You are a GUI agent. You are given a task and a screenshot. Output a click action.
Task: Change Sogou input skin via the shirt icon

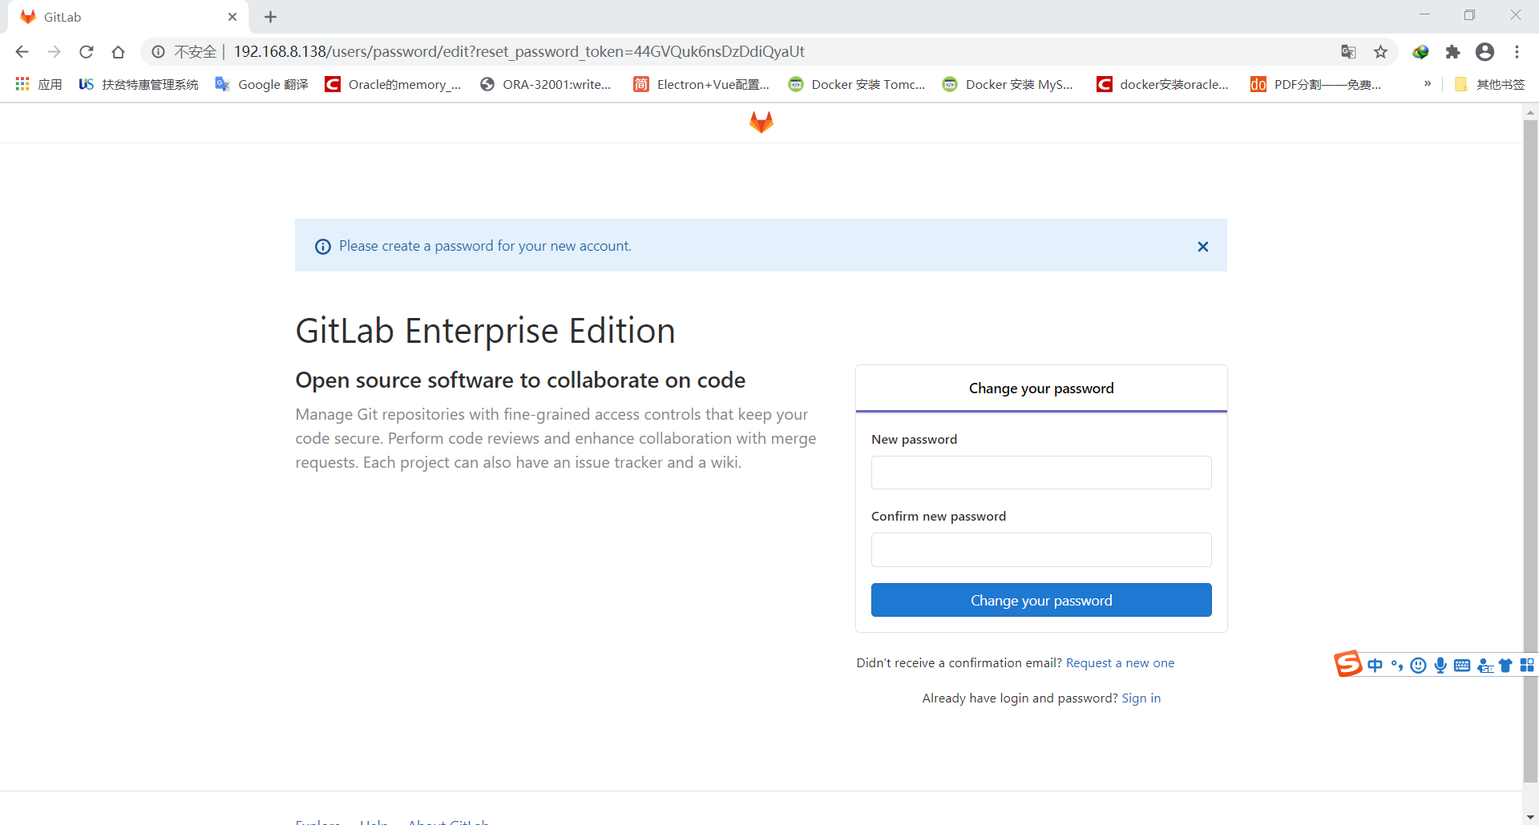tap(1507, 665)
